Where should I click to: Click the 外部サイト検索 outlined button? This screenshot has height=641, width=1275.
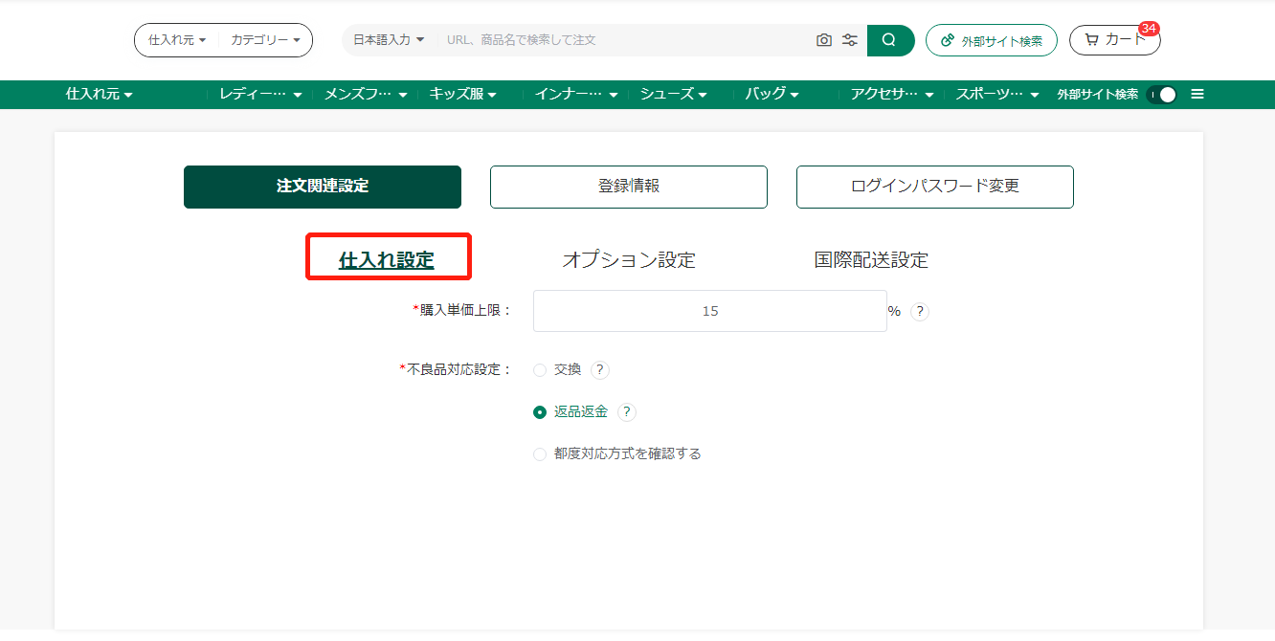click(991, 40)
